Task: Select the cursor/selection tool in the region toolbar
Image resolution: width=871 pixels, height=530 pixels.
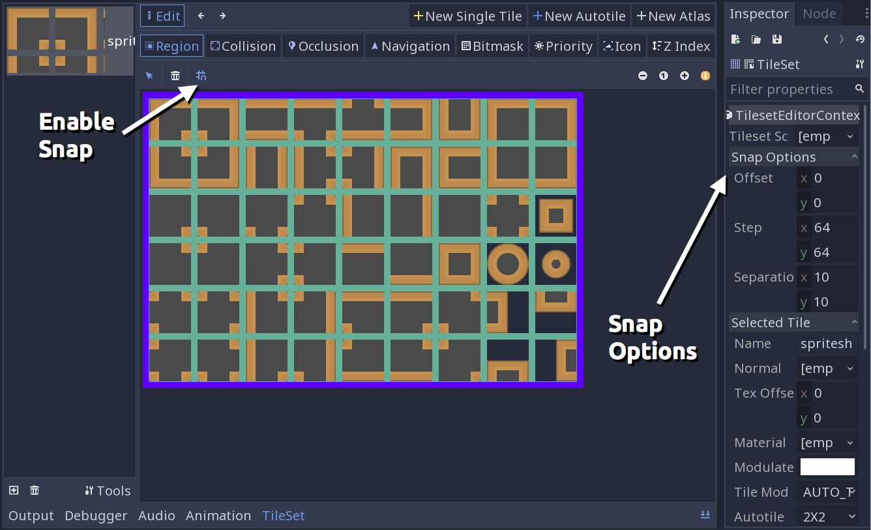Action: click(149, 75)
